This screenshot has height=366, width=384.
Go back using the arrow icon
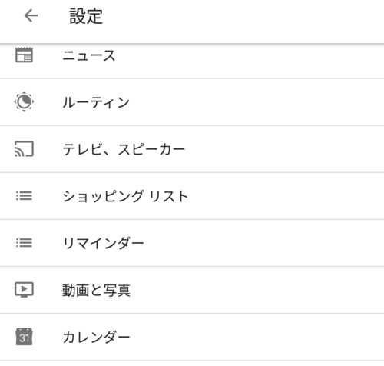[31, 16]
